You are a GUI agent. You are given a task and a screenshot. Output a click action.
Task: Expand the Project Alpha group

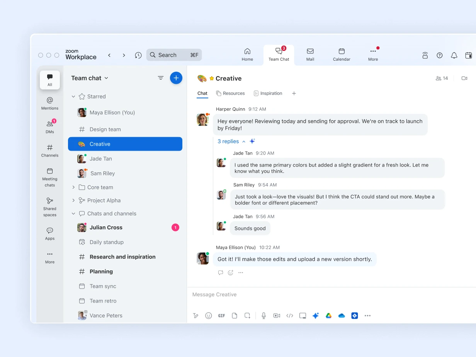73,200
